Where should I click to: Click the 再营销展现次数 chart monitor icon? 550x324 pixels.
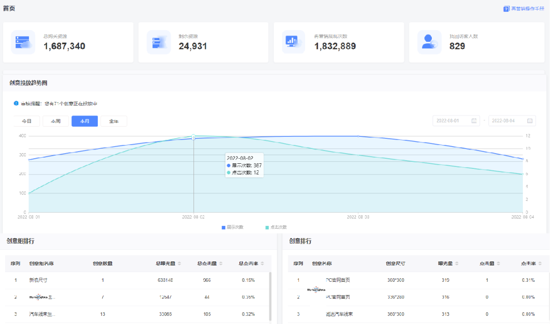tap(294, 42)
